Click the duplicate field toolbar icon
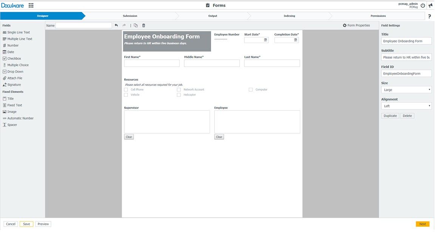The width and height of the screenshot is (435, 244). point(136,26)
